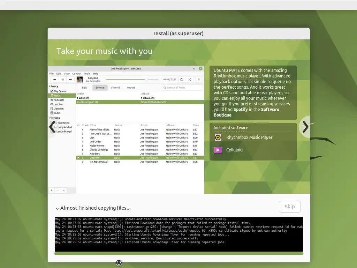Select Music in Rhythmbox library sidebar
The image size is (357, 268).
pos(62,96)
